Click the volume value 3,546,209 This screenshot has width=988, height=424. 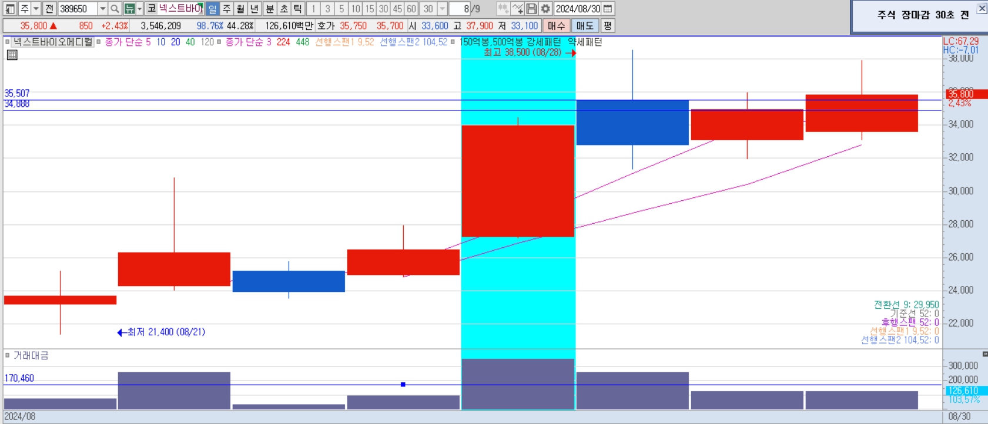[161, 26]
